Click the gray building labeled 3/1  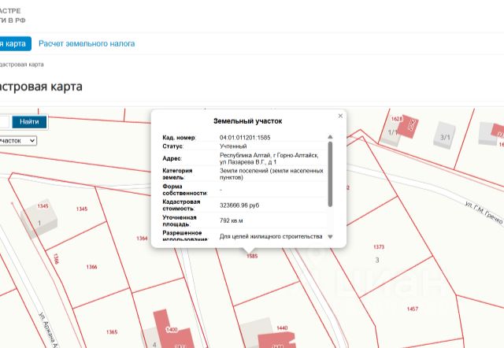point(445,136)
